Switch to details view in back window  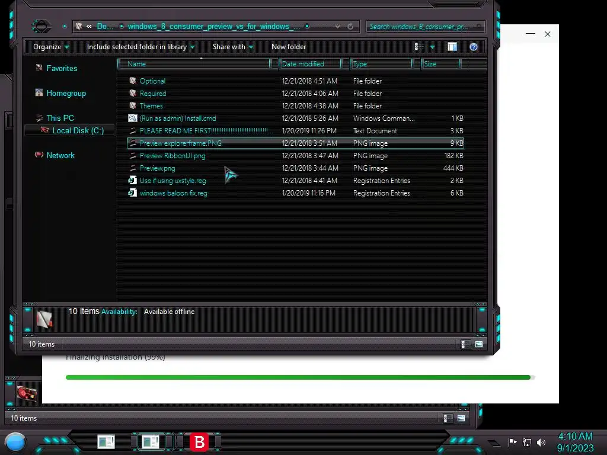[x=448, y=418]
